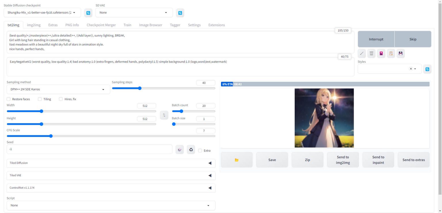
Task: Click the Send to inpaint button
Action: click(x=378, y=160)
